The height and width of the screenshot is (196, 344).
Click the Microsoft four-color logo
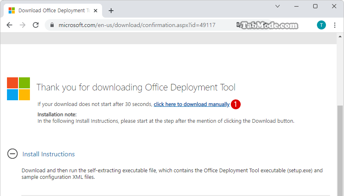click(18, 89)
